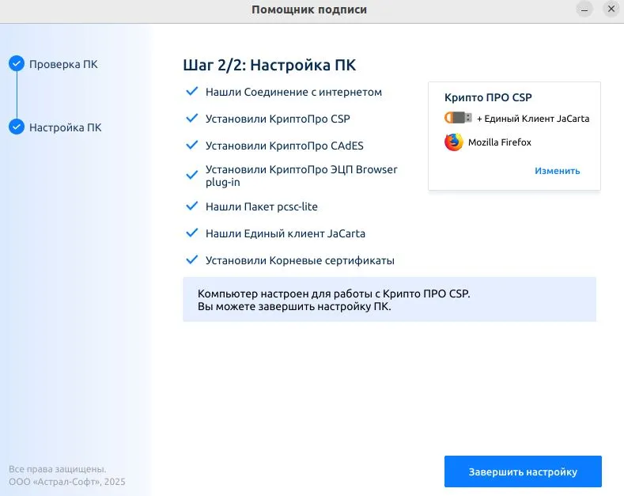Click the + Единый Клиент JaCarta label

tap(533, 119)
